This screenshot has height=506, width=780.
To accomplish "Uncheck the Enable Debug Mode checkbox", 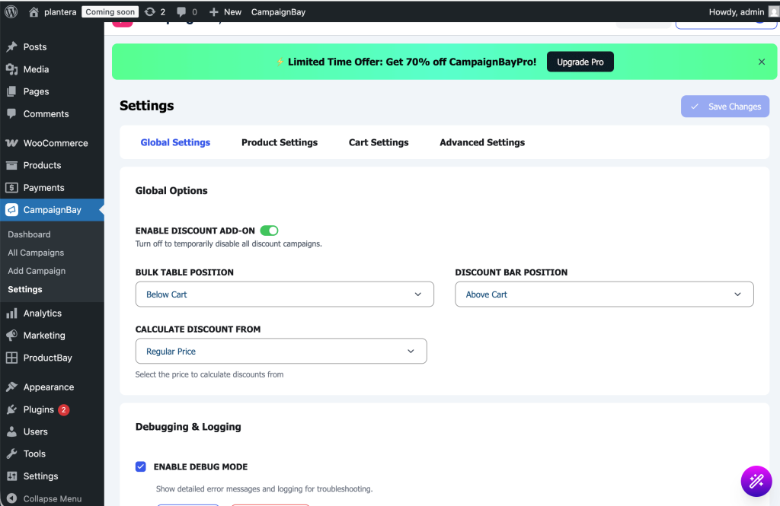I will point(141,466).
